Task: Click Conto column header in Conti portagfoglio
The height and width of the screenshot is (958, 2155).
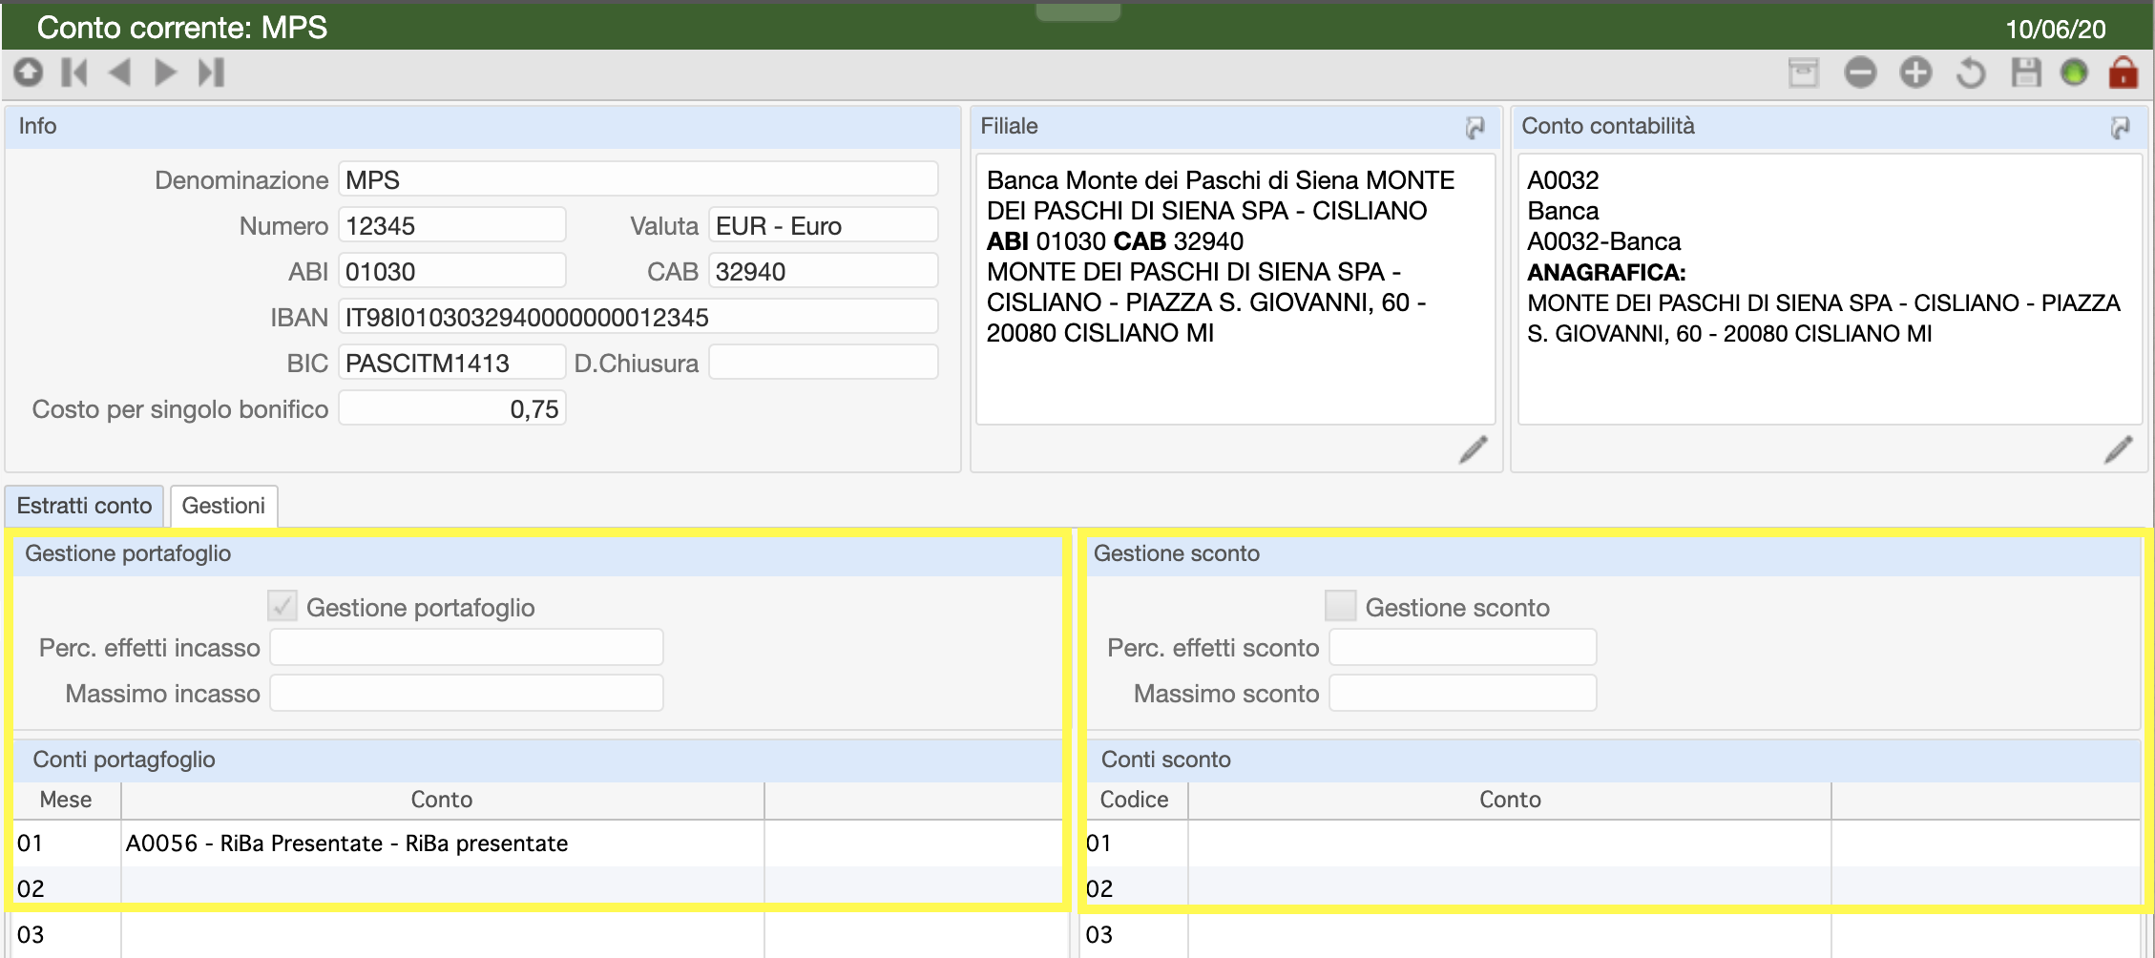Action: (x=442, y=800)
